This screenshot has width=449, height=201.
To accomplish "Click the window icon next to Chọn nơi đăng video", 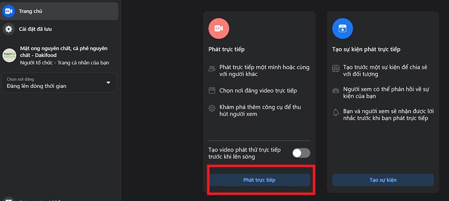I will (212, 91).
